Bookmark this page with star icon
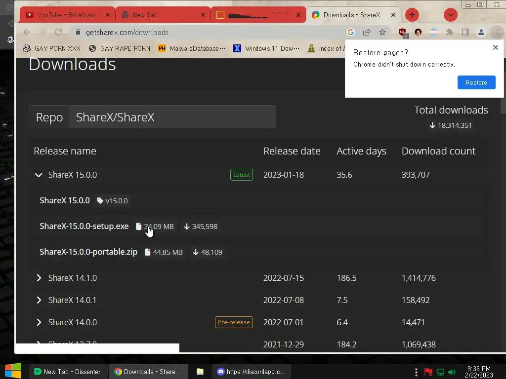506x379 pixels. [x=382, y=32]
